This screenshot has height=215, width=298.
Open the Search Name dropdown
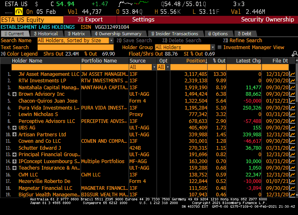pyautogui.click(x=111, y=41)
